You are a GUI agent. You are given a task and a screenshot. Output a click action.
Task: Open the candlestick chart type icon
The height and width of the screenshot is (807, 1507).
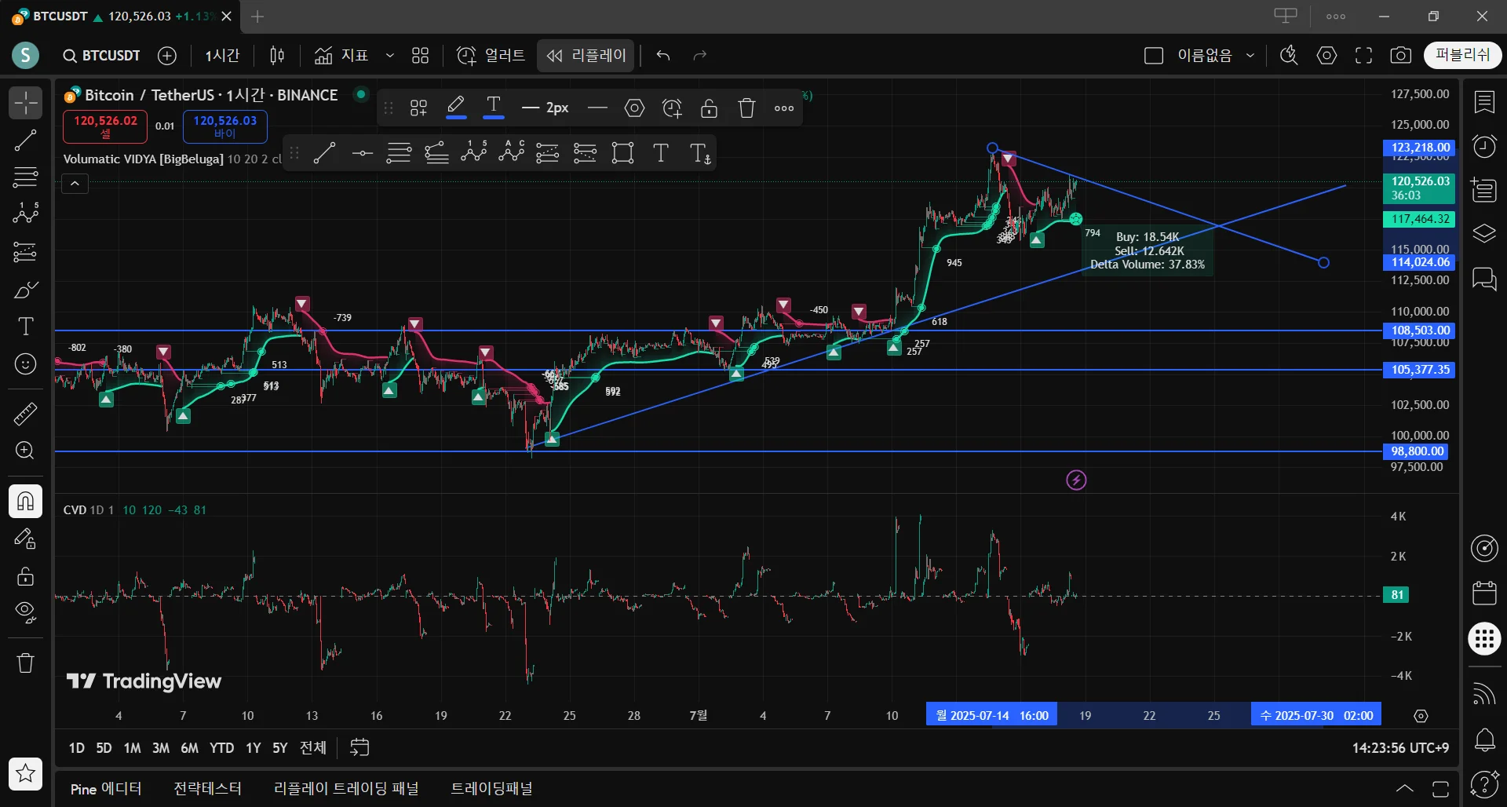click(277, 56)
